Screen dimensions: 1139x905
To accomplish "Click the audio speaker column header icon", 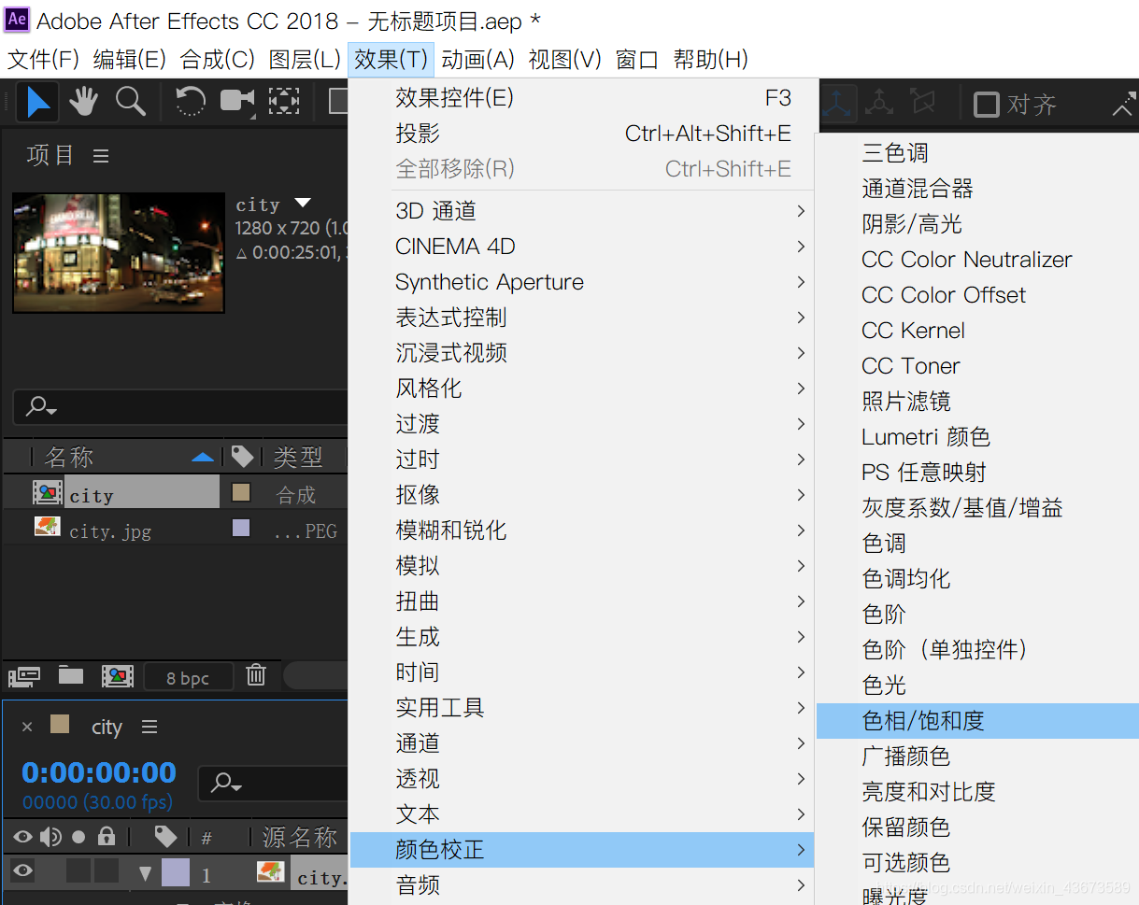I will pyautogui.click(x=51, y=836).
